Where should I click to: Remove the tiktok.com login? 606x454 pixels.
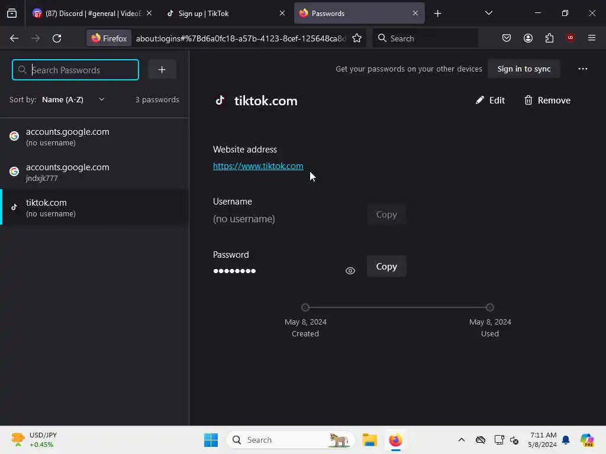click(x=547, y=100)
